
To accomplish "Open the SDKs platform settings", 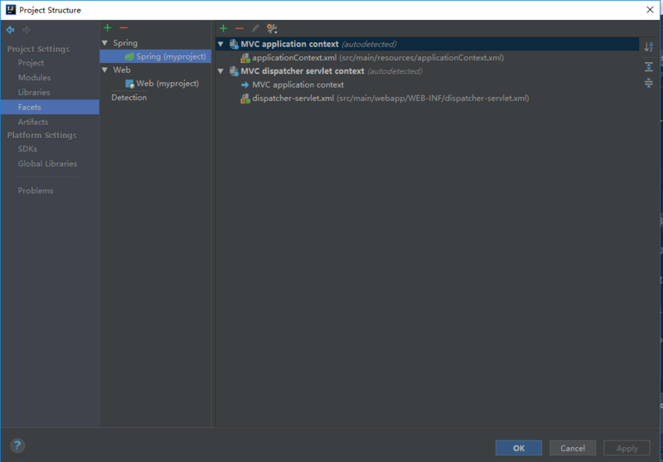I will click(27, 149).
